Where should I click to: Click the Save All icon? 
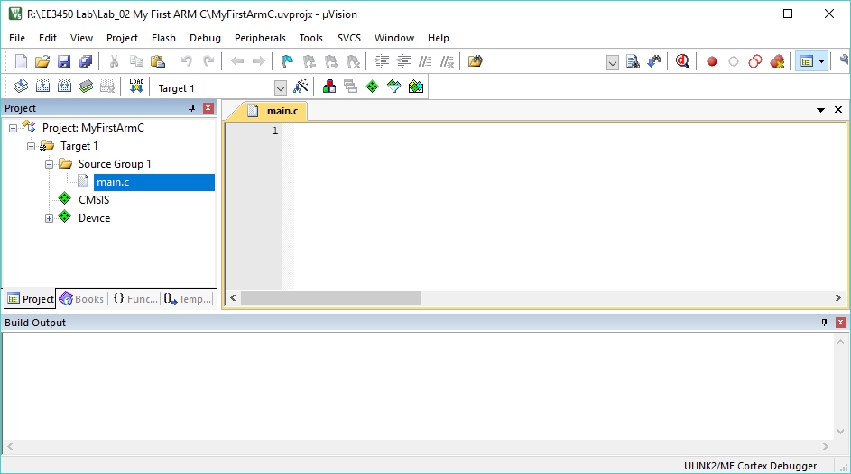(85, 61)
